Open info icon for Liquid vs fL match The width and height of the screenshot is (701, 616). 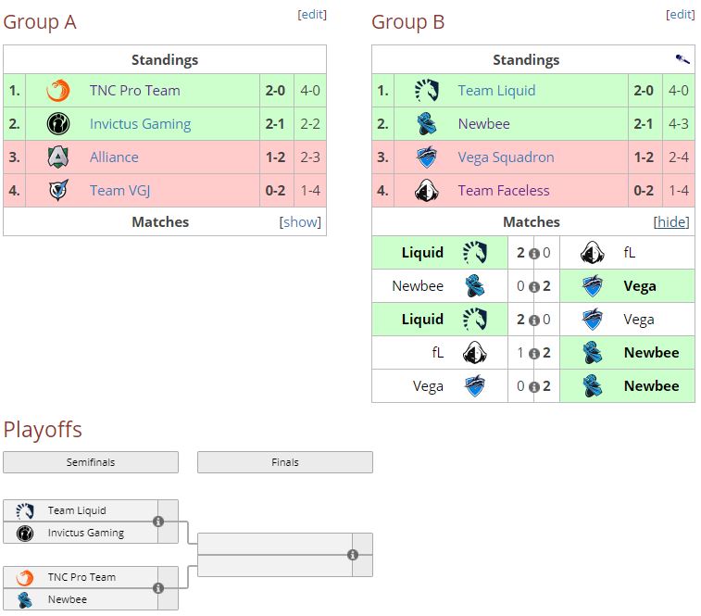click(534, 253)
